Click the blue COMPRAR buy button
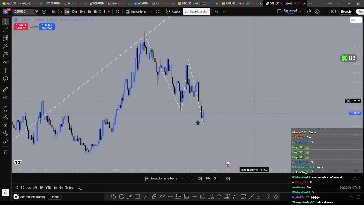The width and height of the screenshot is (364, 205). click(x=47, y=26)
